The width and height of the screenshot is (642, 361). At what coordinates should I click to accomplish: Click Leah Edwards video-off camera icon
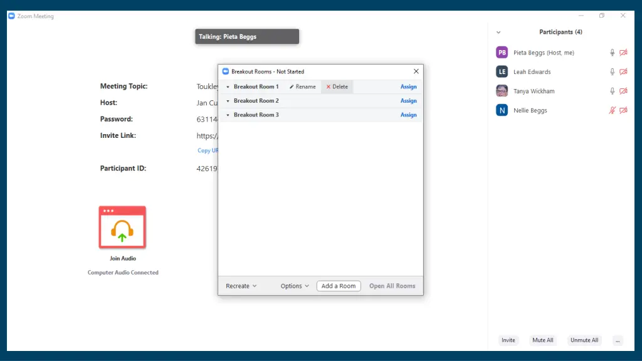(623, 71)
